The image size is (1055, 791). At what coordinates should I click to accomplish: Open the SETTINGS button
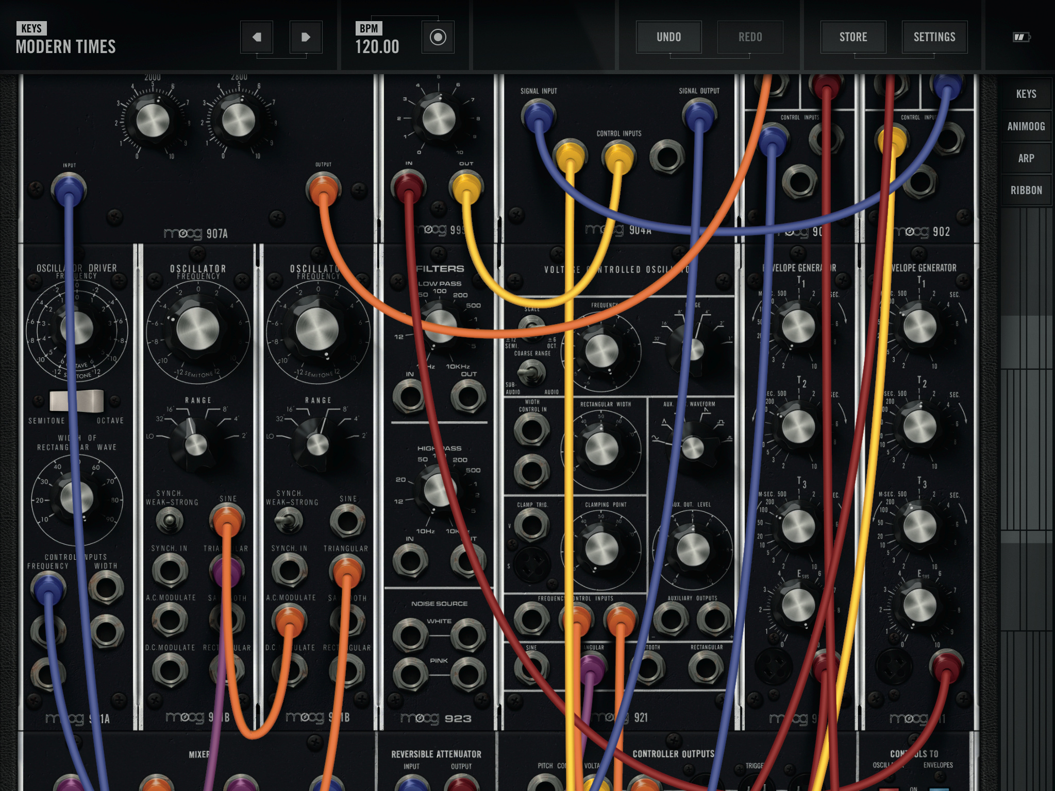coord(934,37)
